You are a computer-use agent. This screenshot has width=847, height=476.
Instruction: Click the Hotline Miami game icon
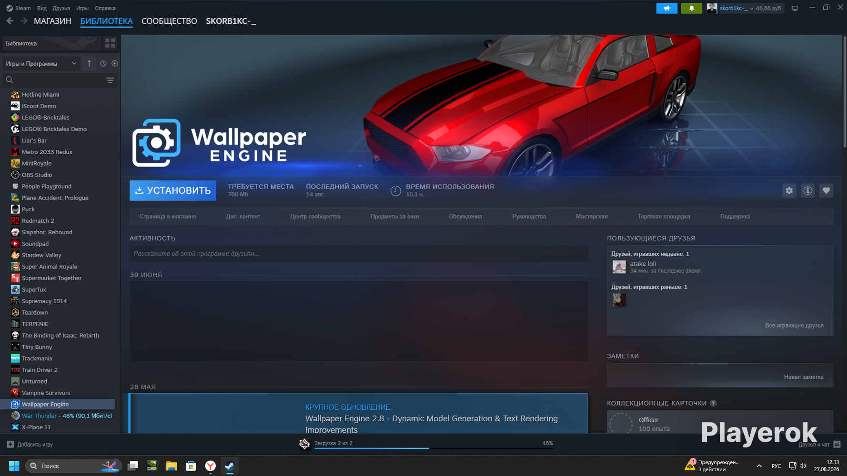click(x=15, y=95)
